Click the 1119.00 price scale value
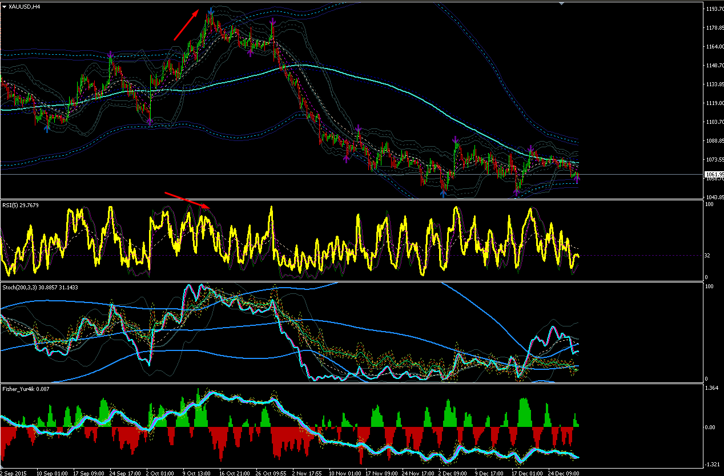Viewport: 724px width, 476px height. 714,103
